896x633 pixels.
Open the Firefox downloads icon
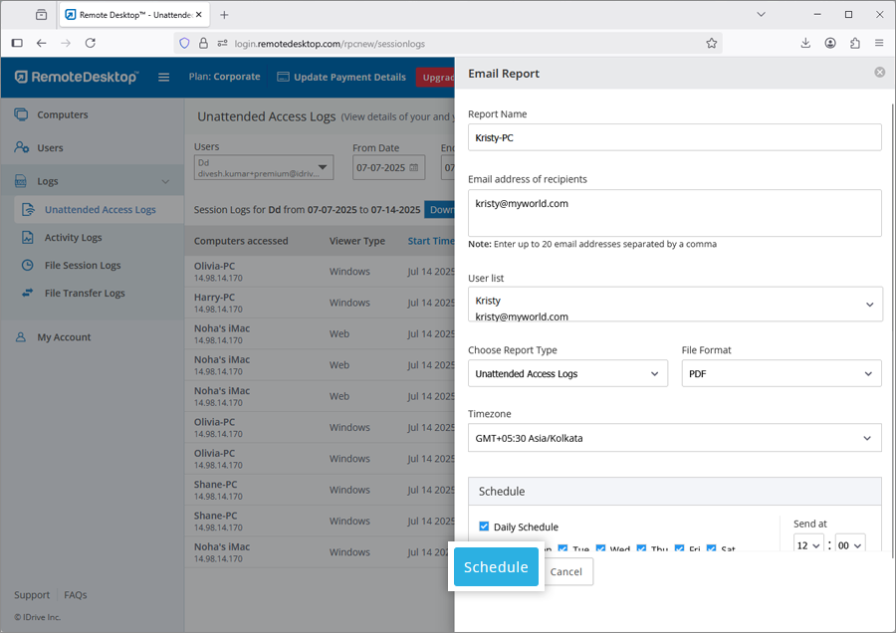[x=805, y=43]
